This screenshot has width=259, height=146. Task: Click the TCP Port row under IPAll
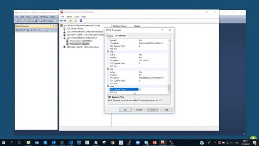138,92
